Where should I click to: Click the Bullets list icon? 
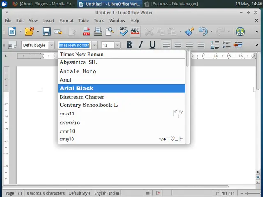[x=226, y=45]
